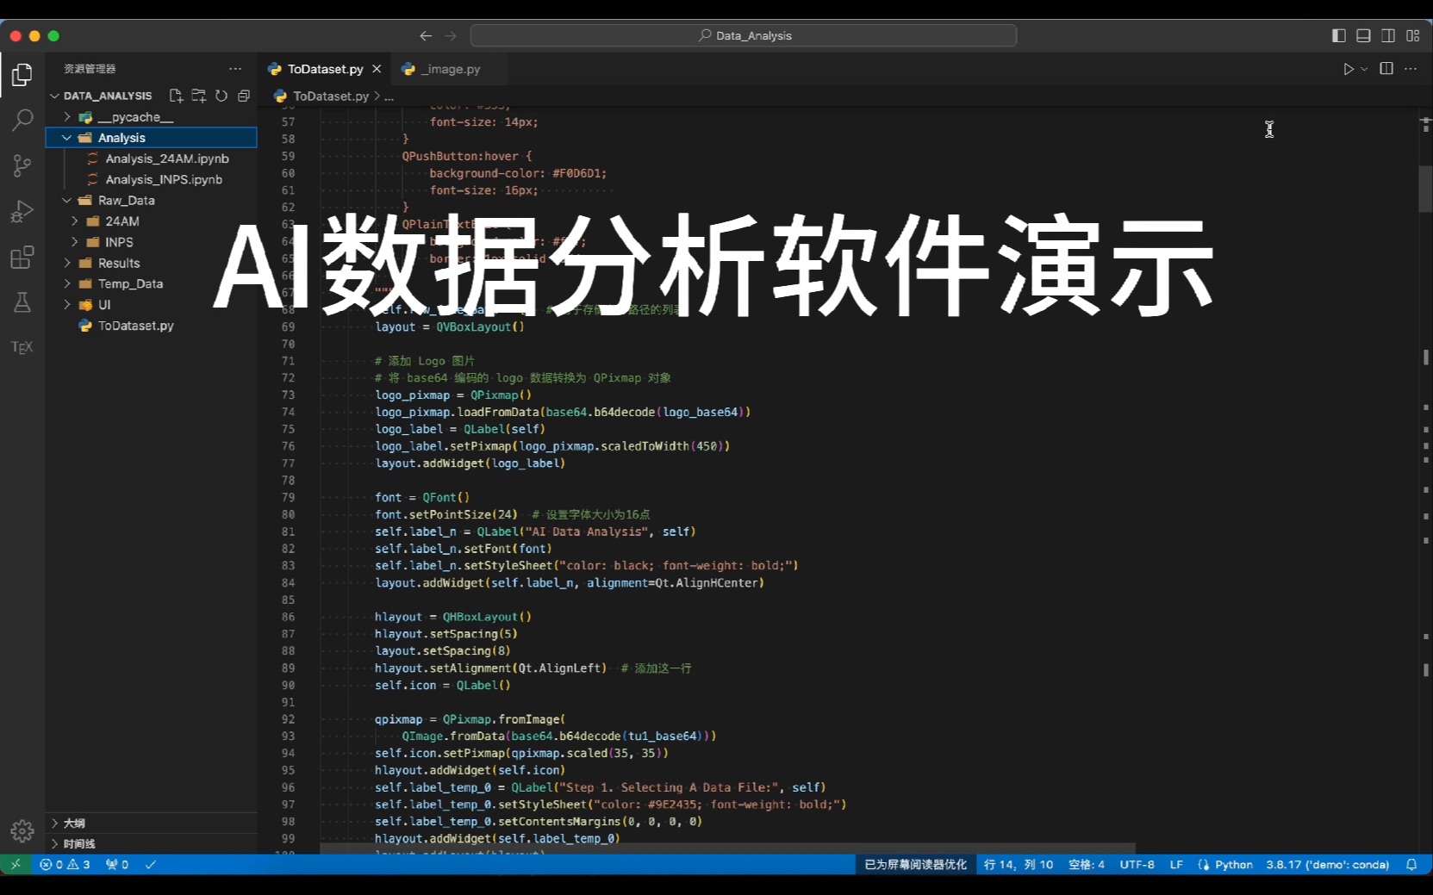Show errors and warnings in status bar
The image size is (1433, 895).
tap(65, 865)
